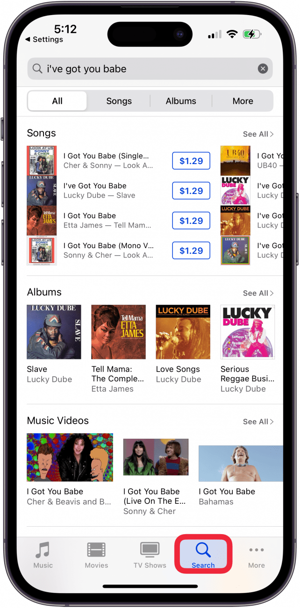Buy Lucky Dube's I've Got You Babe for $1.29

pos(191,191)
